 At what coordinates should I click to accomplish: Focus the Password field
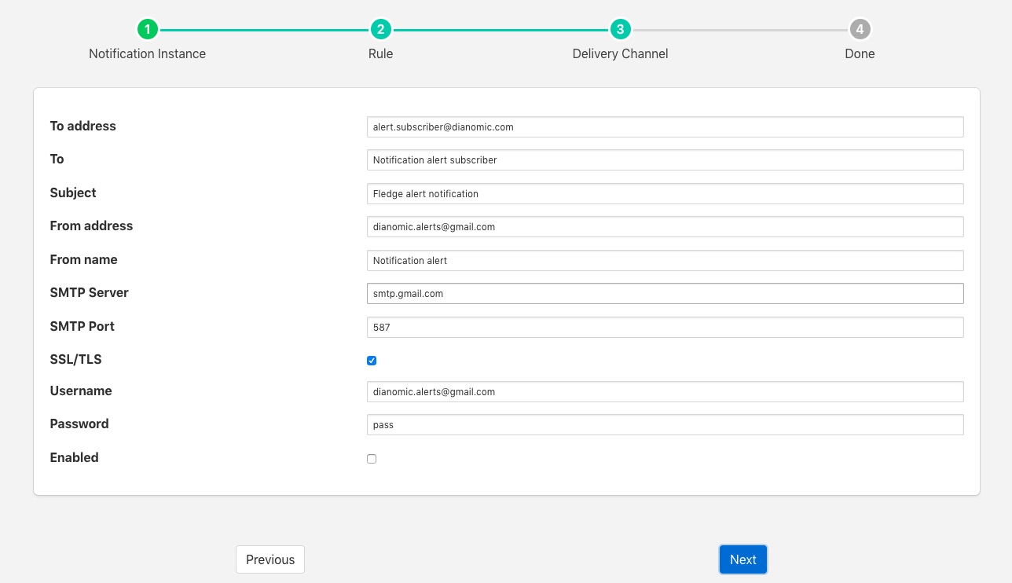(665, 425)
